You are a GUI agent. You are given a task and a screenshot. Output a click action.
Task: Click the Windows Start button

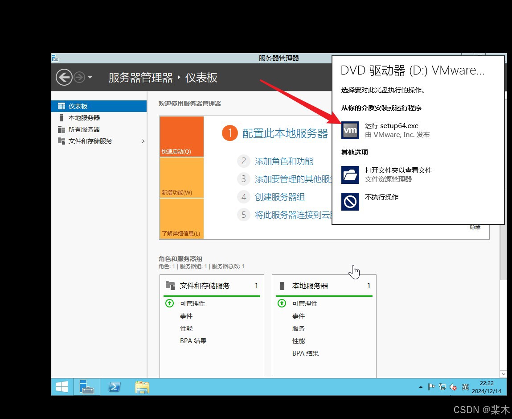(x=61, y=387)
